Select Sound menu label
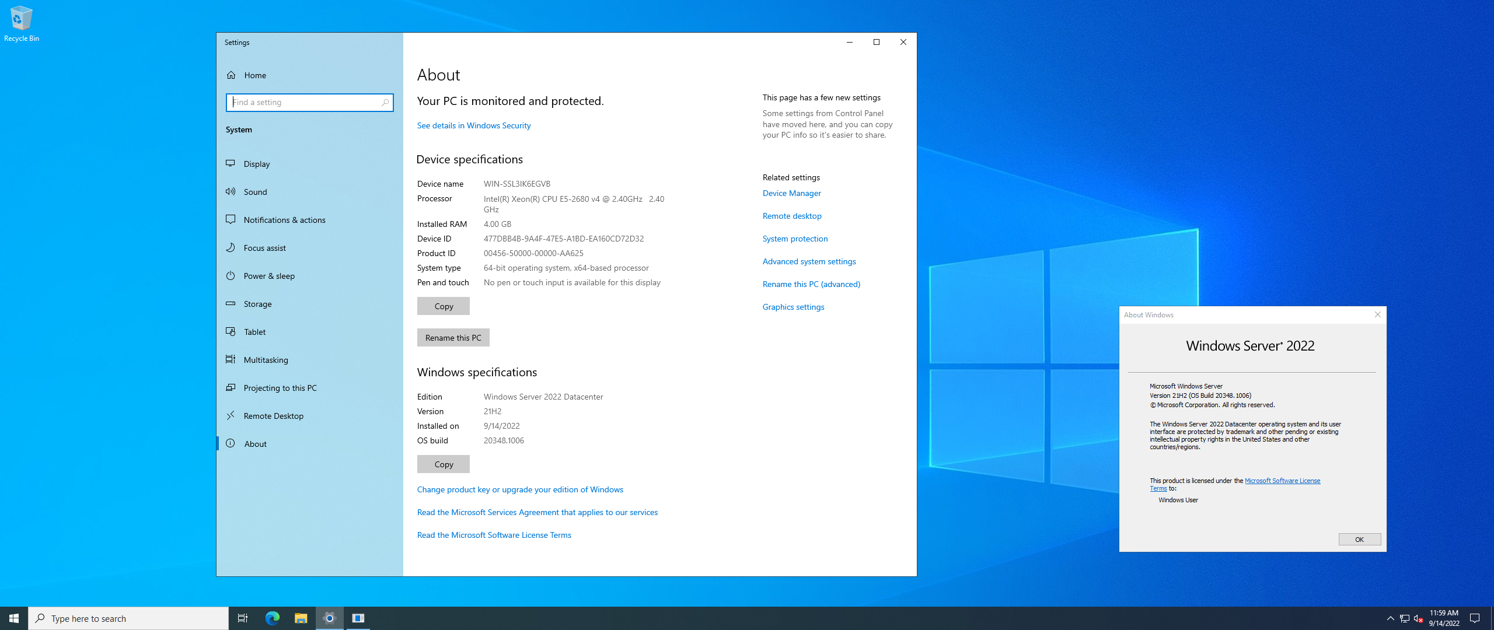This screenshot has height=630, width=1494. (256, 192)
